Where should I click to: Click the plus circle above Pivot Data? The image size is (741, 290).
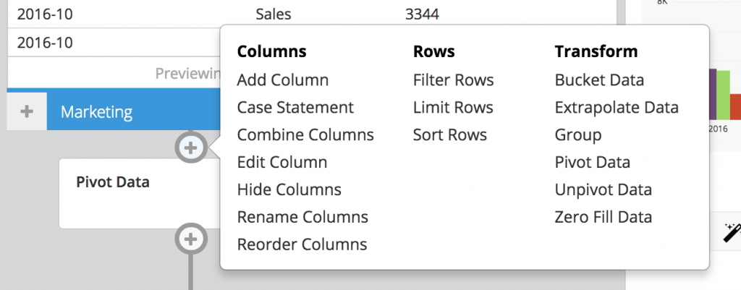click(x=190, y=148)
